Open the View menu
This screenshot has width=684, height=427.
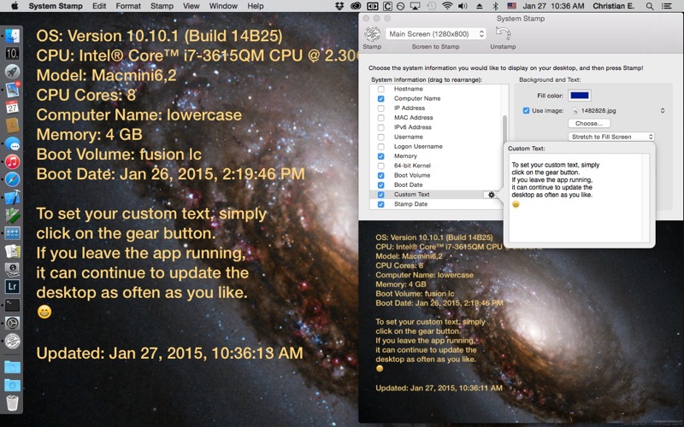191,6
